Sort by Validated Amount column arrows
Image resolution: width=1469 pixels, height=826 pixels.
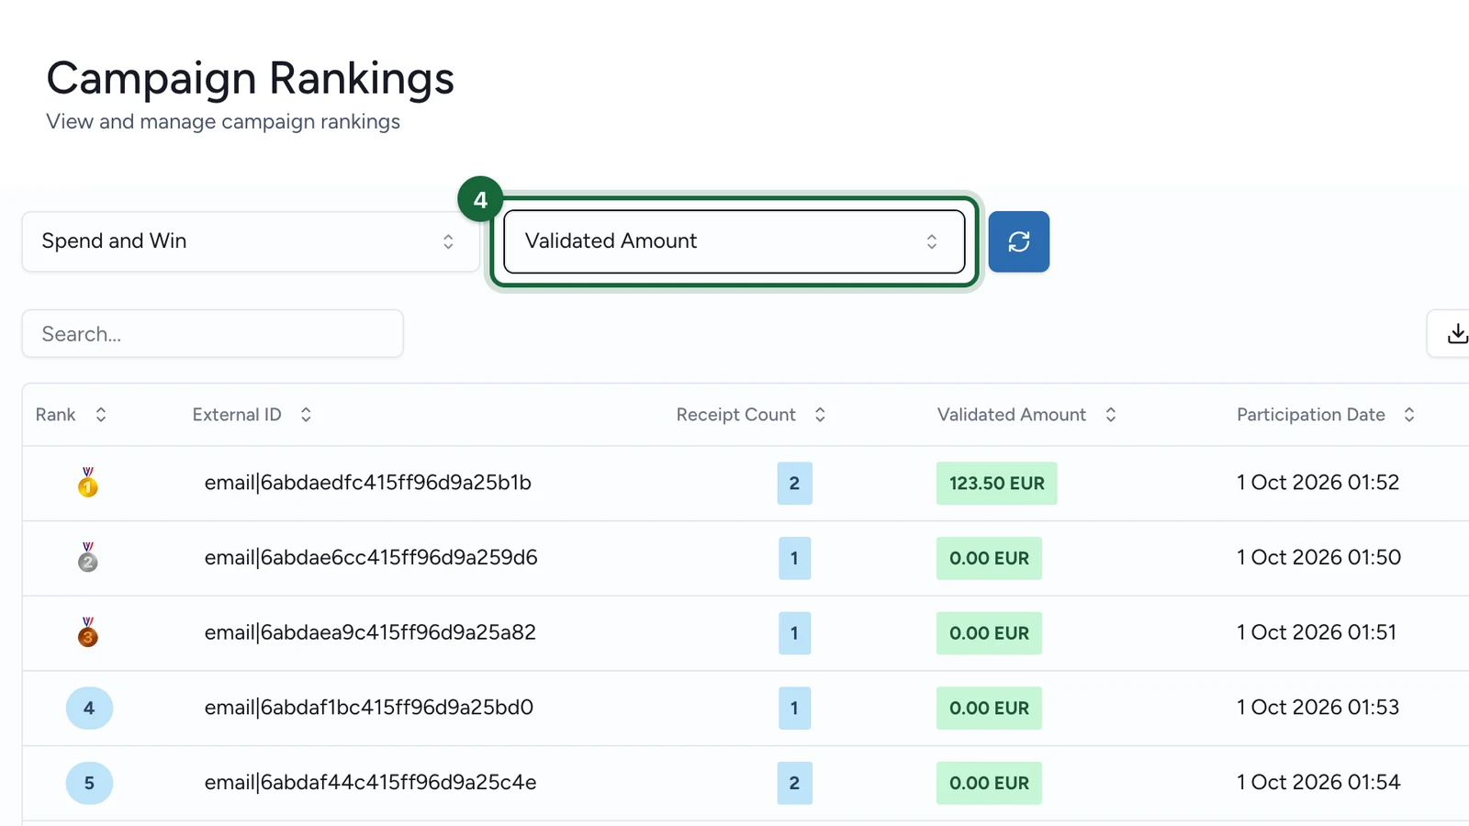pyautogui.click(x=1110, y=415)
